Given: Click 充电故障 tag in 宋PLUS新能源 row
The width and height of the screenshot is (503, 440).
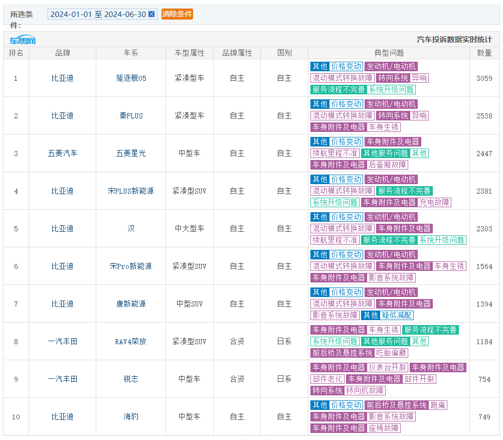Looking at the screenshot, I should click(434, 203).
